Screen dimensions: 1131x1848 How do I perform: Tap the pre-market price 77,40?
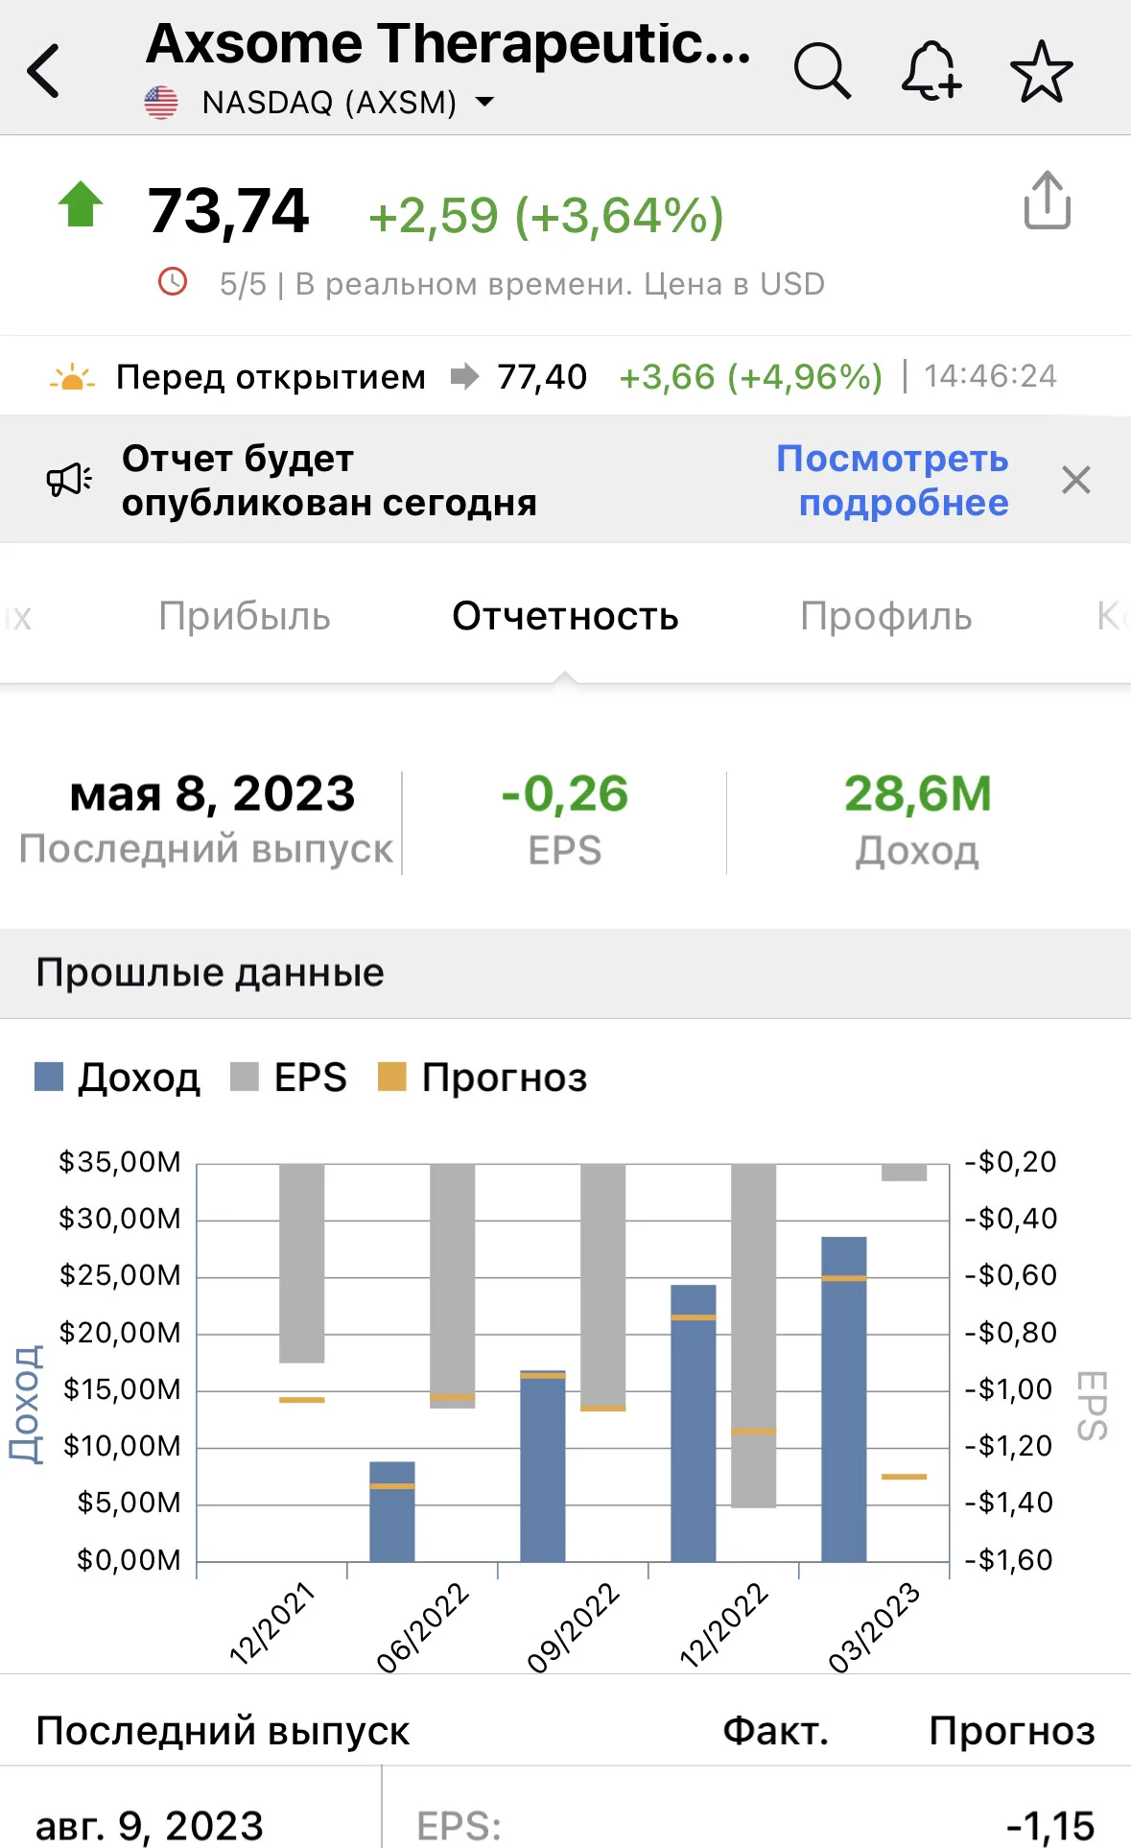point(542,377)
